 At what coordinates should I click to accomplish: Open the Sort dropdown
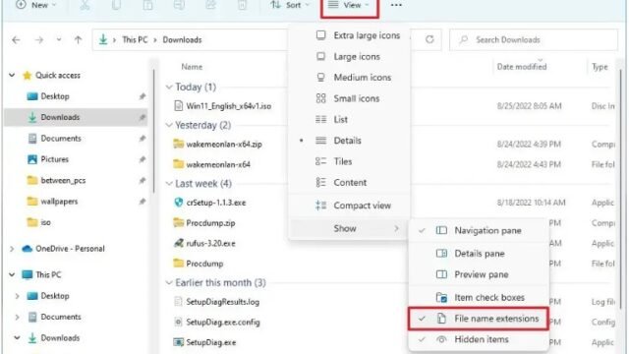pos(290,5)
